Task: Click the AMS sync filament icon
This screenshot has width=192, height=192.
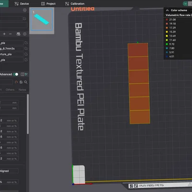Action: [x=18, y=34]
